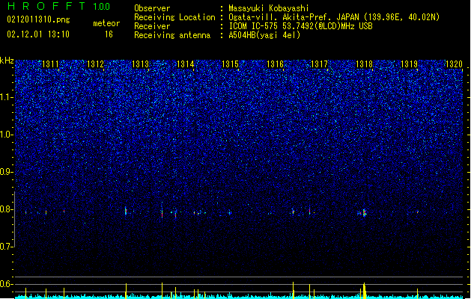Click the 1317 time marker

tap(320, 64)
